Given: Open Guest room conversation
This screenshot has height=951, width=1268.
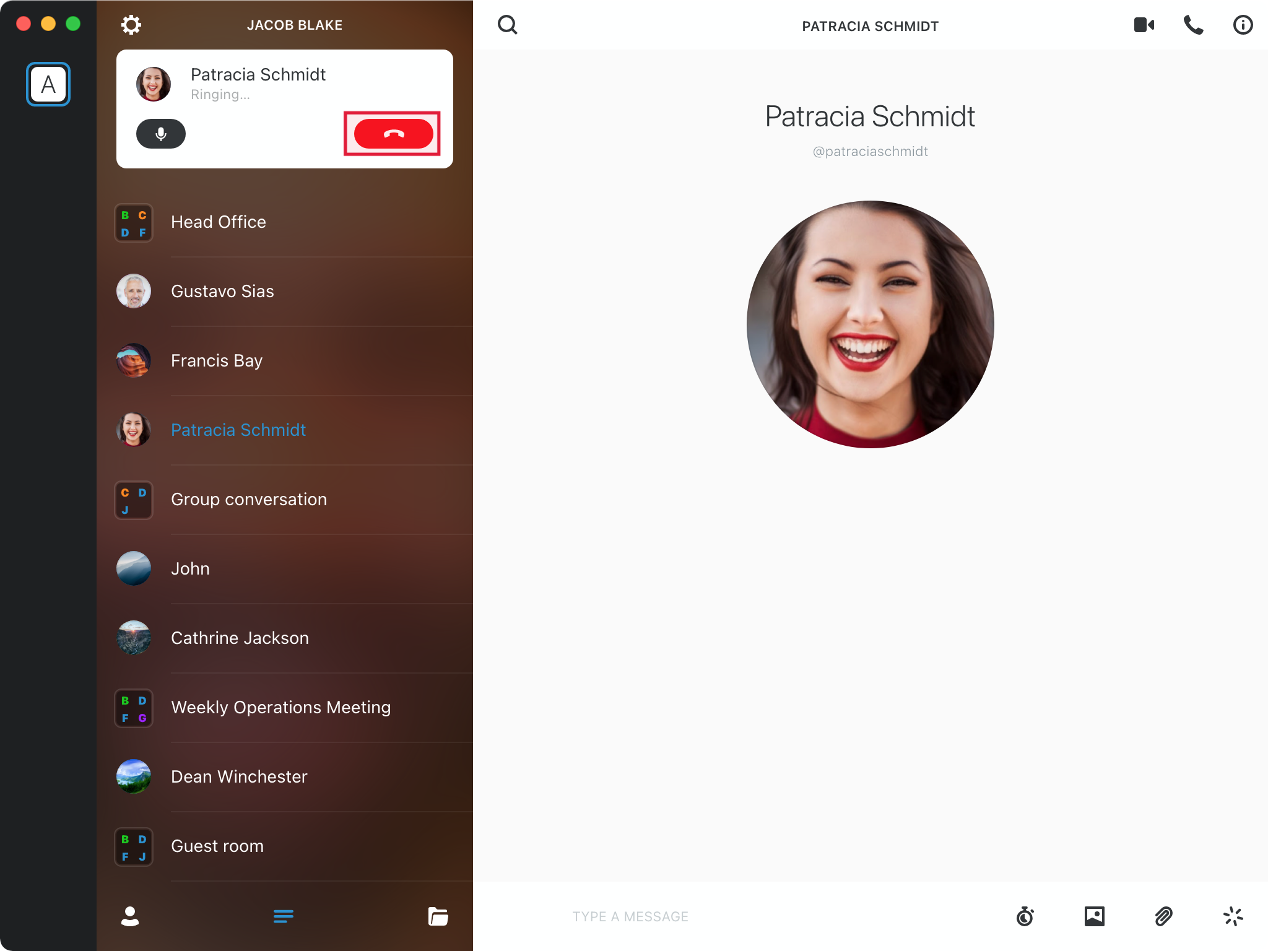Looking at the screenshot, I should click(285, 846).
